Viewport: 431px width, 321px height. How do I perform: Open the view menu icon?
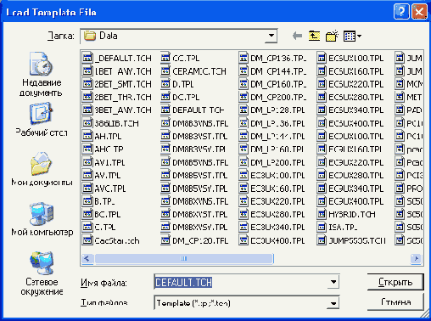point(352,36)
